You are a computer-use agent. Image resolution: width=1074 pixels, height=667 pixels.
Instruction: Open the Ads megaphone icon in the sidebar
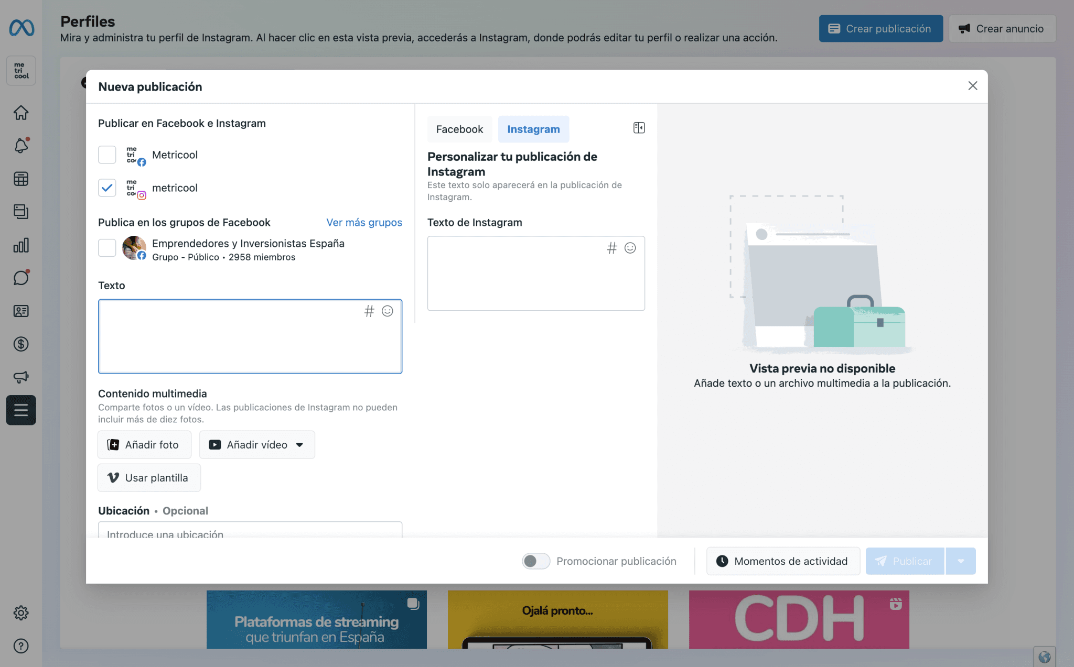pos(21,377)
